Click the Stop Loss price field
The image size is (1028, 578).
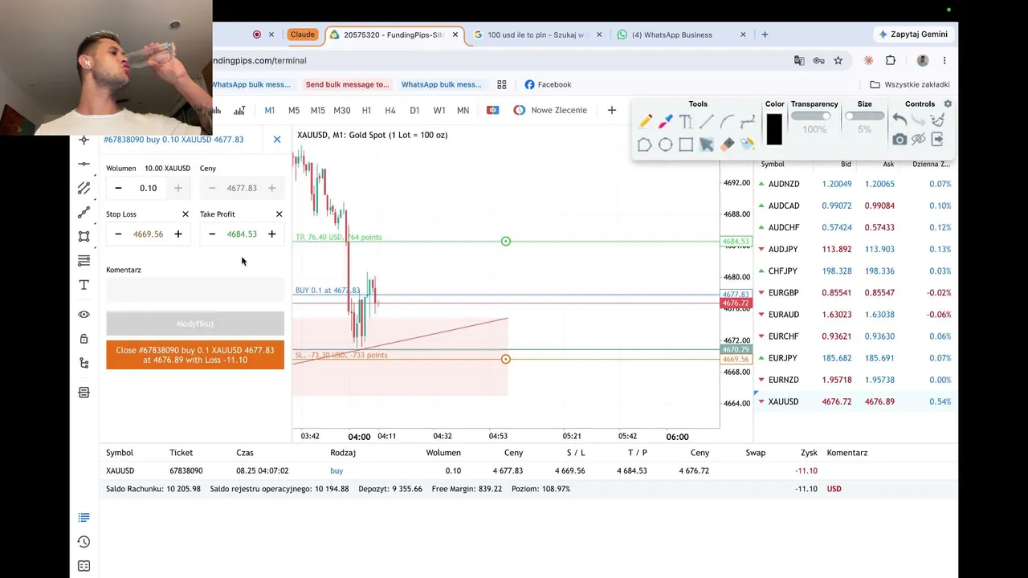[x=149, y=234]
